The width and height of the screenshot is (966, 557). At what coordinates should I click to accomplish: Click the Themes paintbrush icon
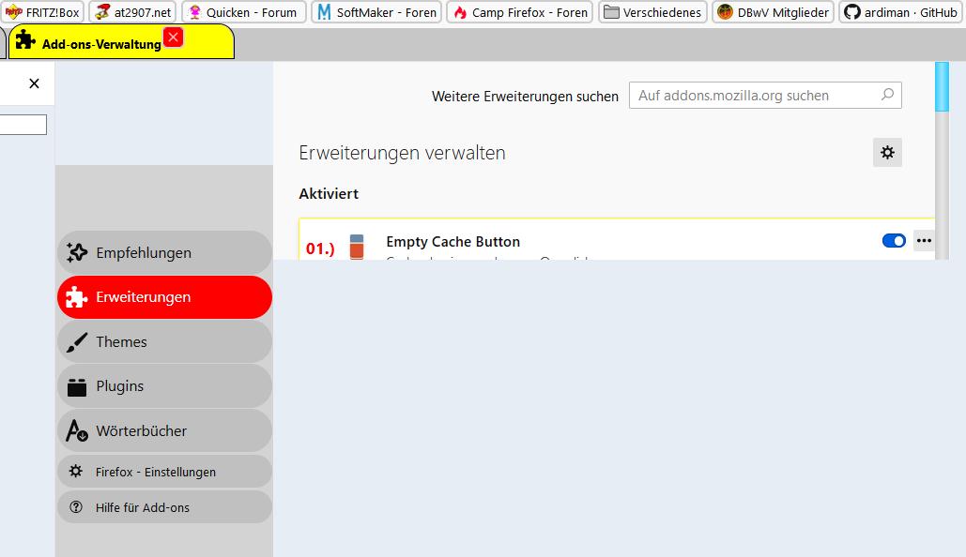pos(76,342)
